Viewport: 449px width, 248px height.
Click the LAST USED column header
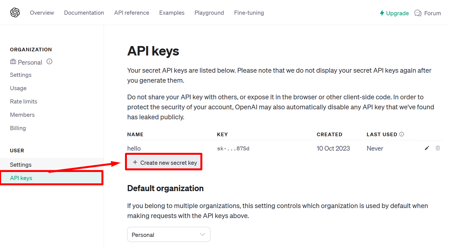(382, 135)
